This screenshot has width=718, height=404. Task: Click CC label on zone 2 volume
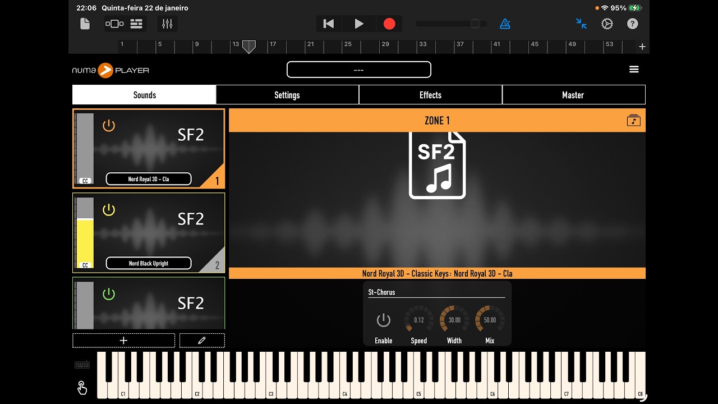(85, 265)
